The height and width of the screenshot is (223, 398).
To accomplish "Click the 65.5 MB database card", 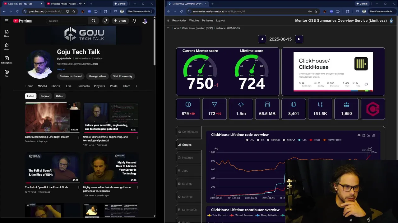I will point(267,109).
